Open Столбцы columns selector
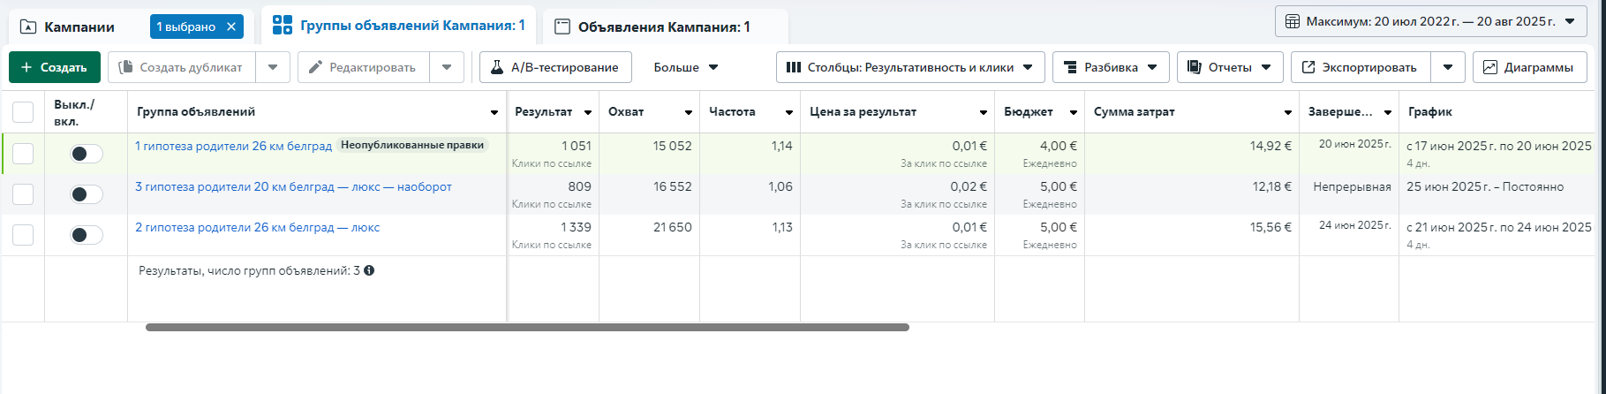 tap(909, 67)
